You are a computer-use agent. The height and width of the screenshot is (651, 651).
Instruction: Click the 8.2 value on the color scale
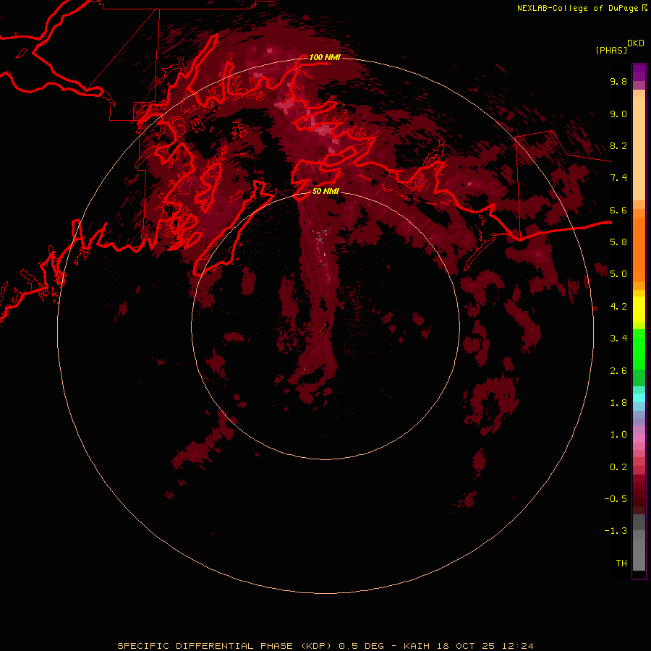(x=618, y=145)
